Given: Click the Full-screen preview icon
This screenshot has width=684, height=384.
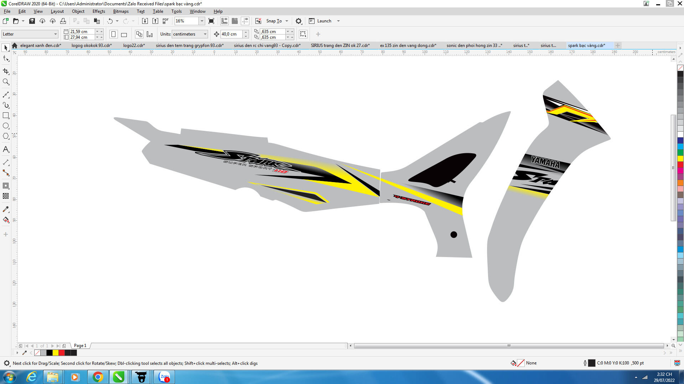Looking at the screenshot, I should tap(211, 21).
